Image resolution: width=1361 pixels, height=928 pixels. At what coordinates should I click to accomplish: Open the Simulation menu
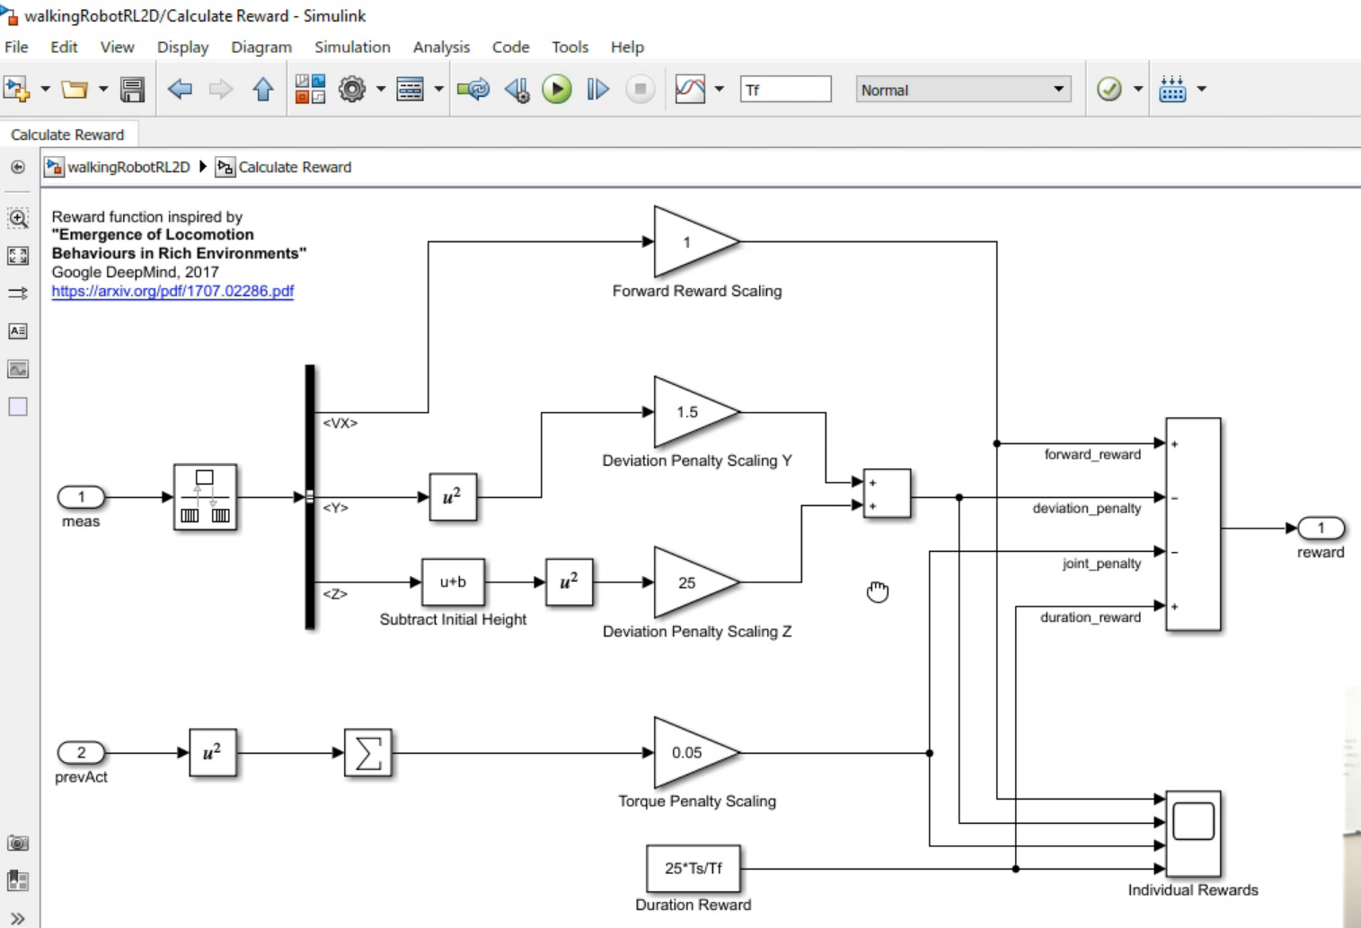[352, 47]
